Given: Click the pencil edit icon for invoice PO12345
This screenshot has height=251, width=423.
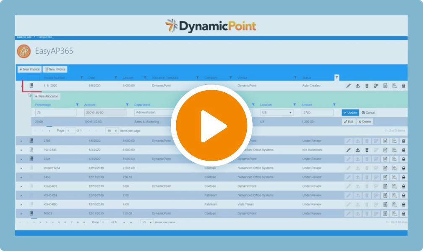Looking at the screenshot, I should [x=348, y=150].
